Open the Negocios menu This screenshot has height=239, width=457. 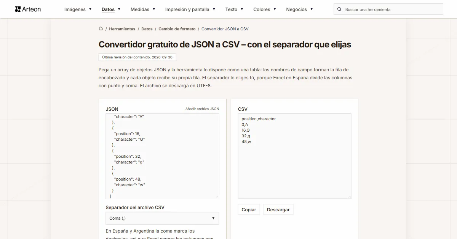coord(297,9)
